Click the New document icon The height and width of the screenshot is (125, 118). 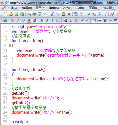(5, 14)
